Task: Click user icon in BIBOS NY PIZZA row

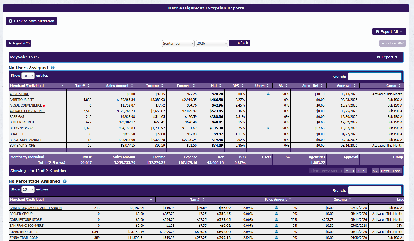Action: [268, 128]
